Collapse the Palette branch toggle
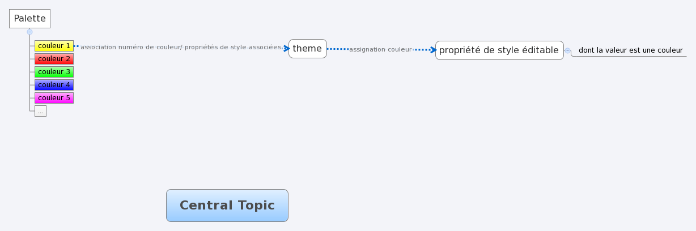696x231 pixels. pos(29,32)
